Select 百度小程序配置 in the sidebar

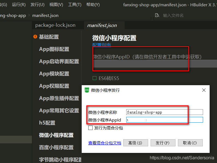tap(56, 147)
